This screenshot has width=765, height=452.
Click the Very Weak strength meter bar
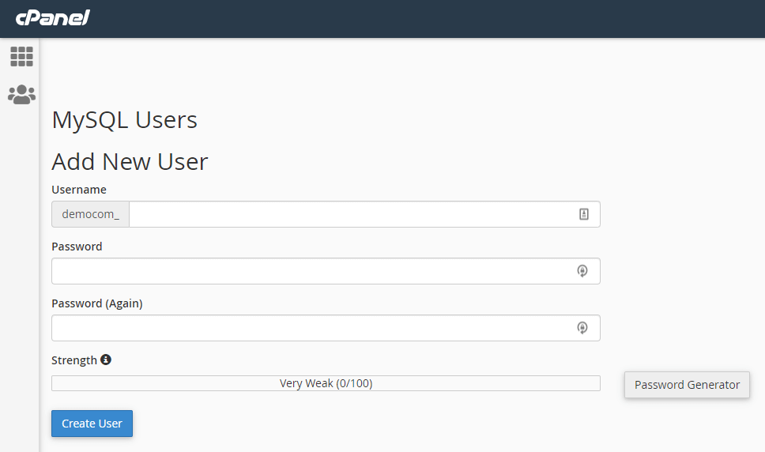(326, 383)
